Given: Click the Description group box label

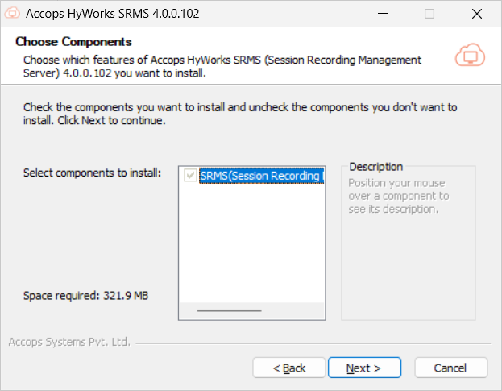Looking at the screenshot, I should pyautogui.click(x=375, y=167).
